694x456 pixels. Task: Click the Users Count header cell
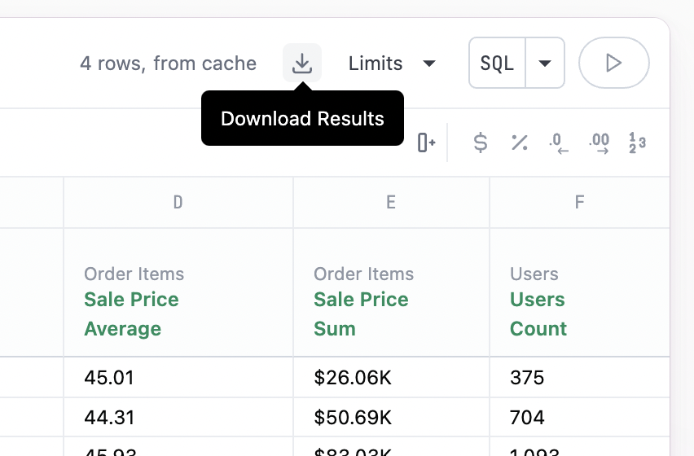coord(579,301)
